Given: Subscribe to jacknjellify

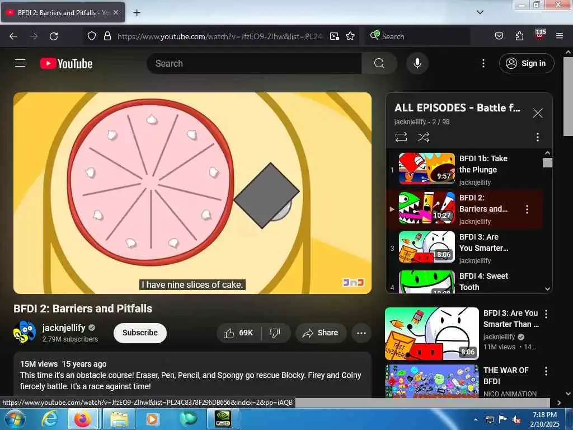Looking at the screenshot, I should [140, 333].
